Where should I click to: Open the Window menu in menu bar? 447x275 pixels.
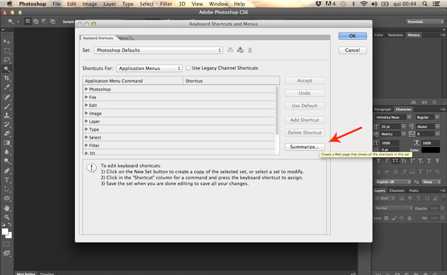218,4
